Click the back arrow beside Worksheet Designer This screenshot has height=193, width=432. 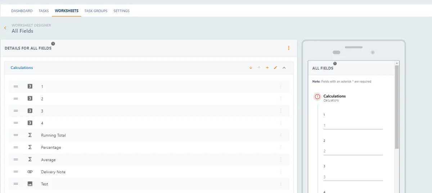[5, 28]
